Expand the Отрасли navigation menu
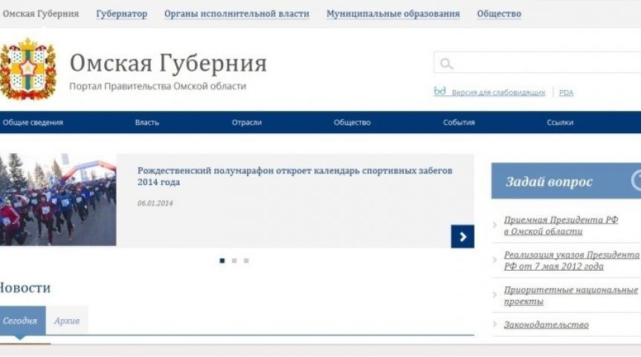The height and width of the screenshot is (357, 641). [x=246, y=123]
